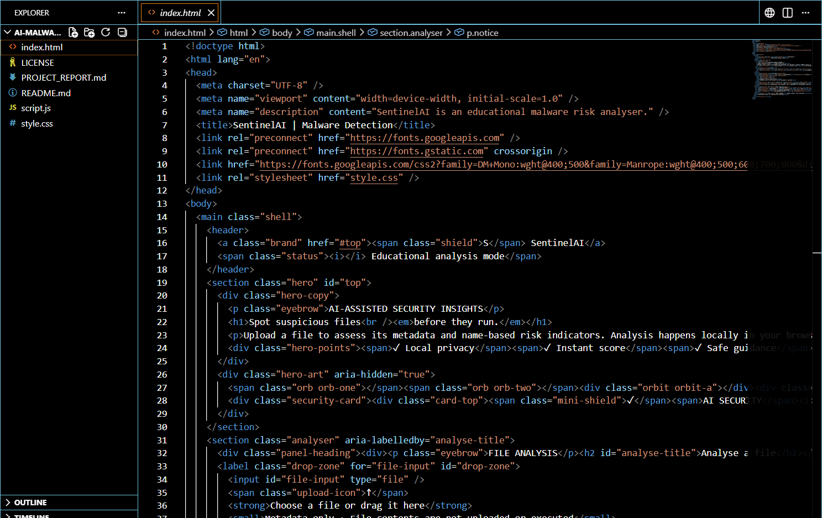
Task: Click line number 31 in the gutter
Action: (x=162, y=440)
